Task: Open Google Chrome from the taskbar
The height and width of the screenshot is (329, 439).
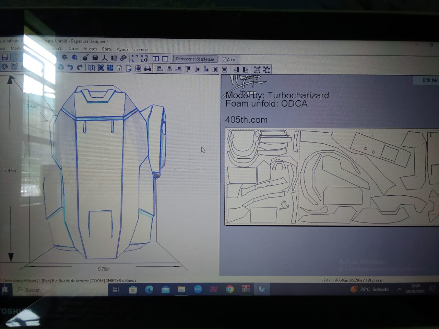Action: coord(230,289)
